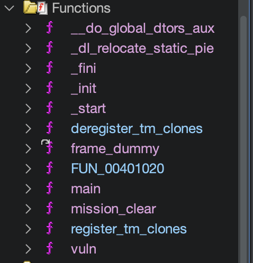
Task: Click the thunk function icon beside frame_dummy
Action: [x=48, y=147]
